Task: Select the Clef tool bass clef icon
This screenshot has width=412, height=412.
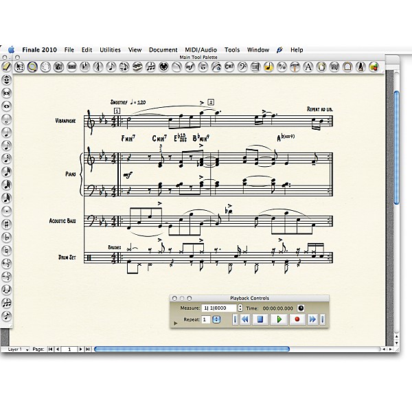Action: 242,67
